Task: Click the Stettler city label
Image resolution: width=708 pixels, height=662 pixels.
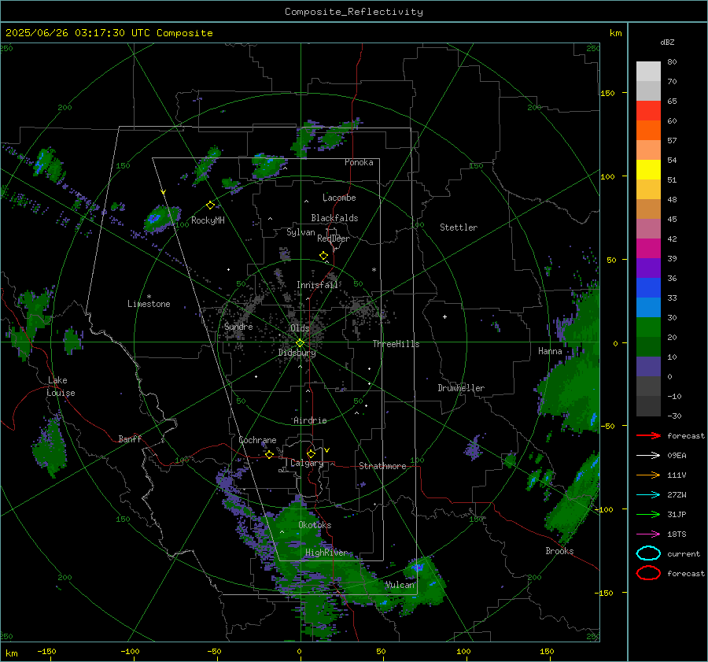Action: [459, 227]
